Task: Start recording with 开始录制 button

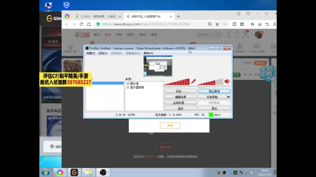Action: (212, 97)
